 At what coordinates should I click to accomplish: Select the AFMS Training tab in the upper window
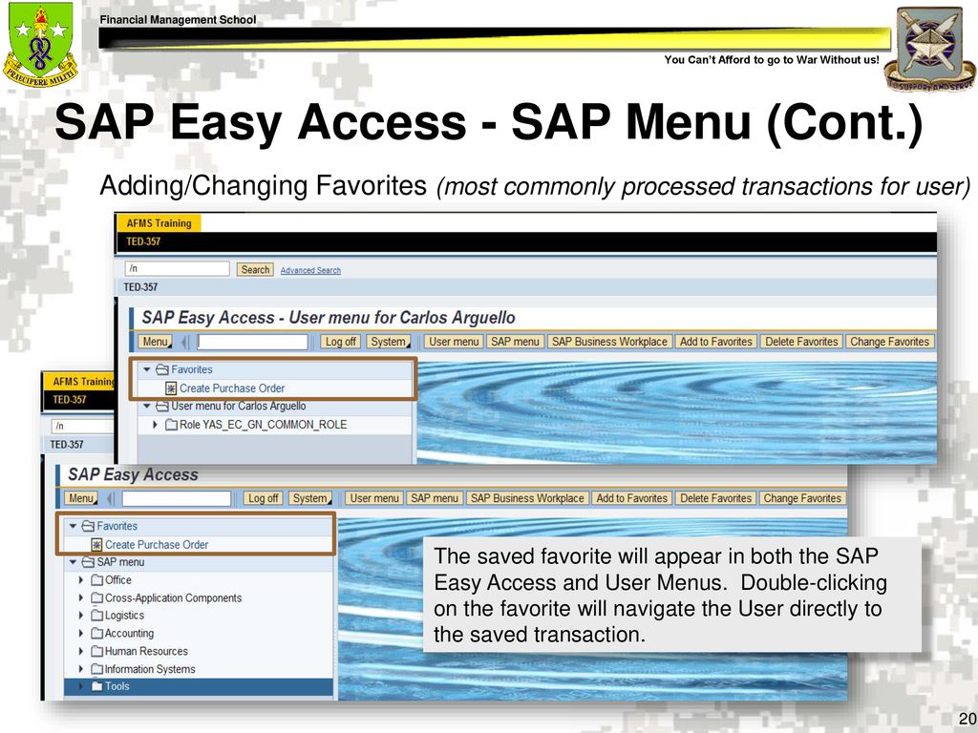click(159, 223)
